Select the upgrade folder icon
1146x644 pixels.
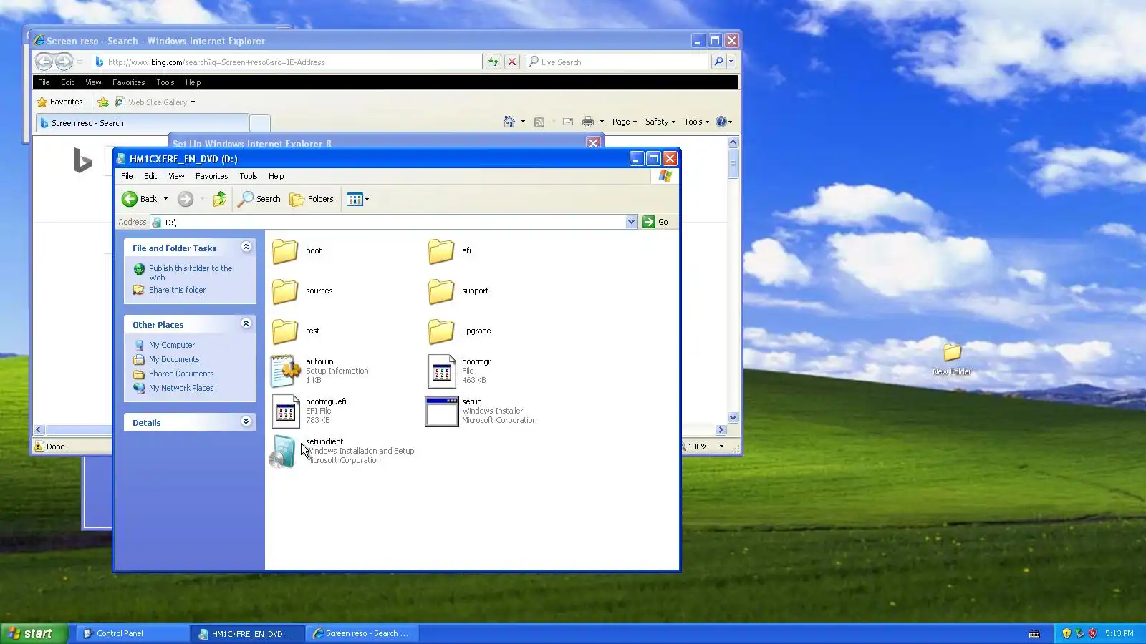[441, 331]
